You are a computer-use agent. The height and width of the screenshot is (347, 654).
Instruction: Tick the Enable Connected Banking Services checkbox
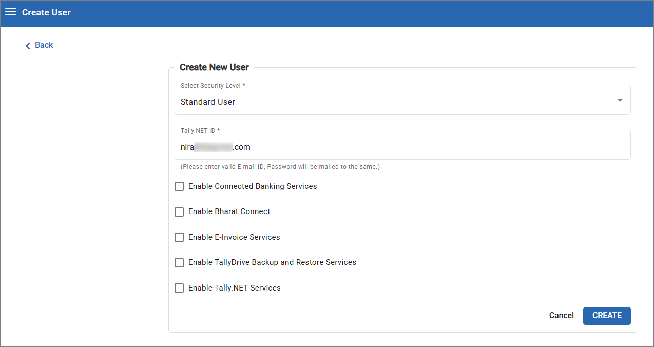click(x=179, y=186)
